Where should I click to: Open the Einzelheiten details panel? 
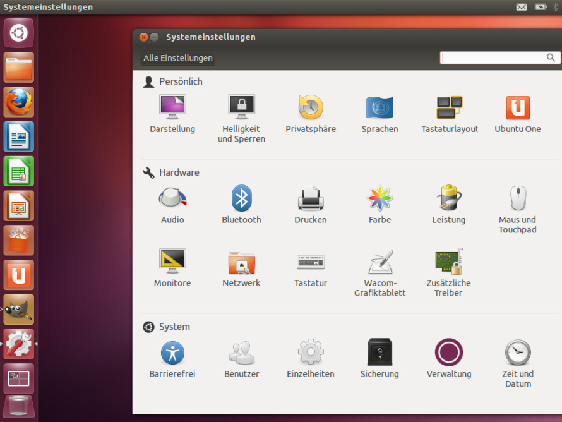(311, 359)
